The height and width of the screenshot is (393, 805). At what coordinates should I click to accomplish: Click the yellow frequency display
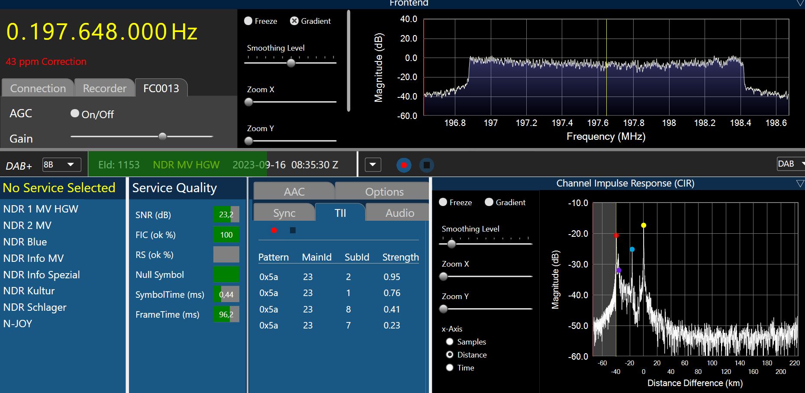tap(102, 32)
